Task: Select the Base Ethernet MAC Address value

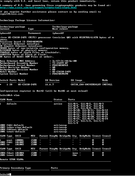Action: [64, 61]
